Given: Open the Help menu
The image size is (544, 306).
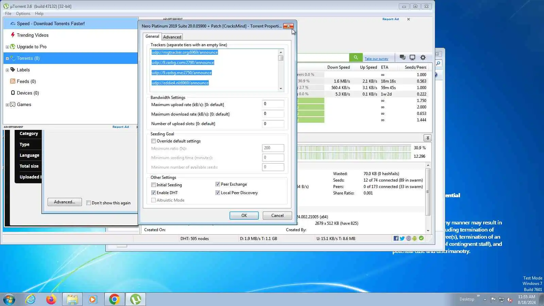Looking at the screenshot, I should [x=39, y=14].
